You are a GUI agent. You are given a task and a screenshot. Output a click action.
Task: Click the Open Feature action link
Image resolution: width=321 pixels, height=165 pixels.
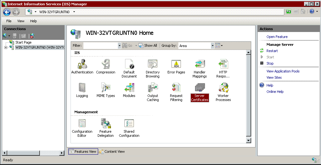[277, 37]
